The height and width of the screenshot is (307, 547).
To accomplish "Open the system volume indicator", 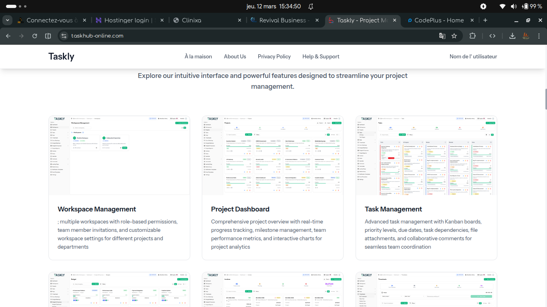I will tap(513, 6).
